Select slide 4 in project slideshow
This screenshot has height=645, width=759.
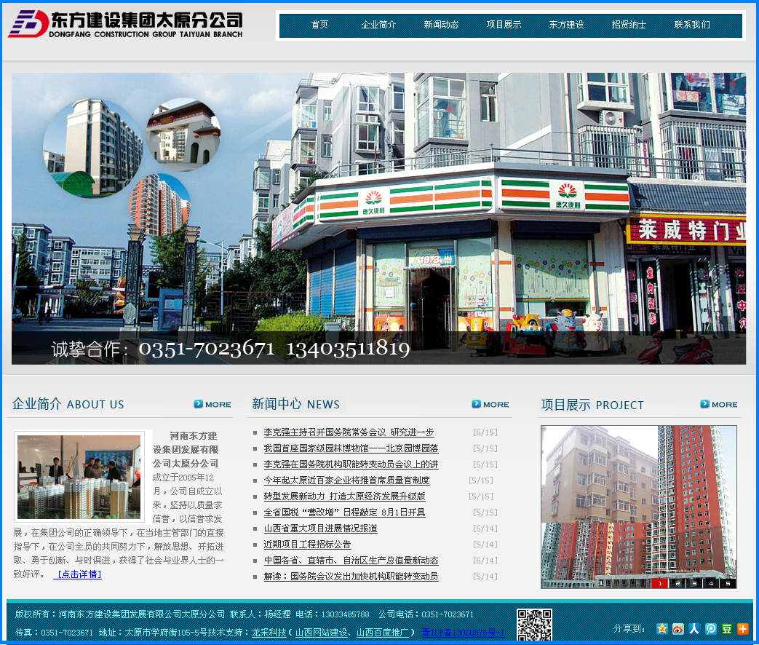coord(711,583)
